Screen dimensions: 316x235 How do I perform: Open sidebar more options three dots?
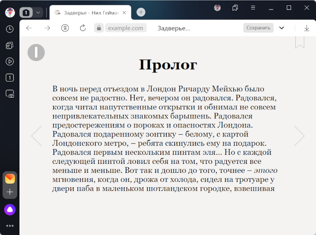coord(10,226)
